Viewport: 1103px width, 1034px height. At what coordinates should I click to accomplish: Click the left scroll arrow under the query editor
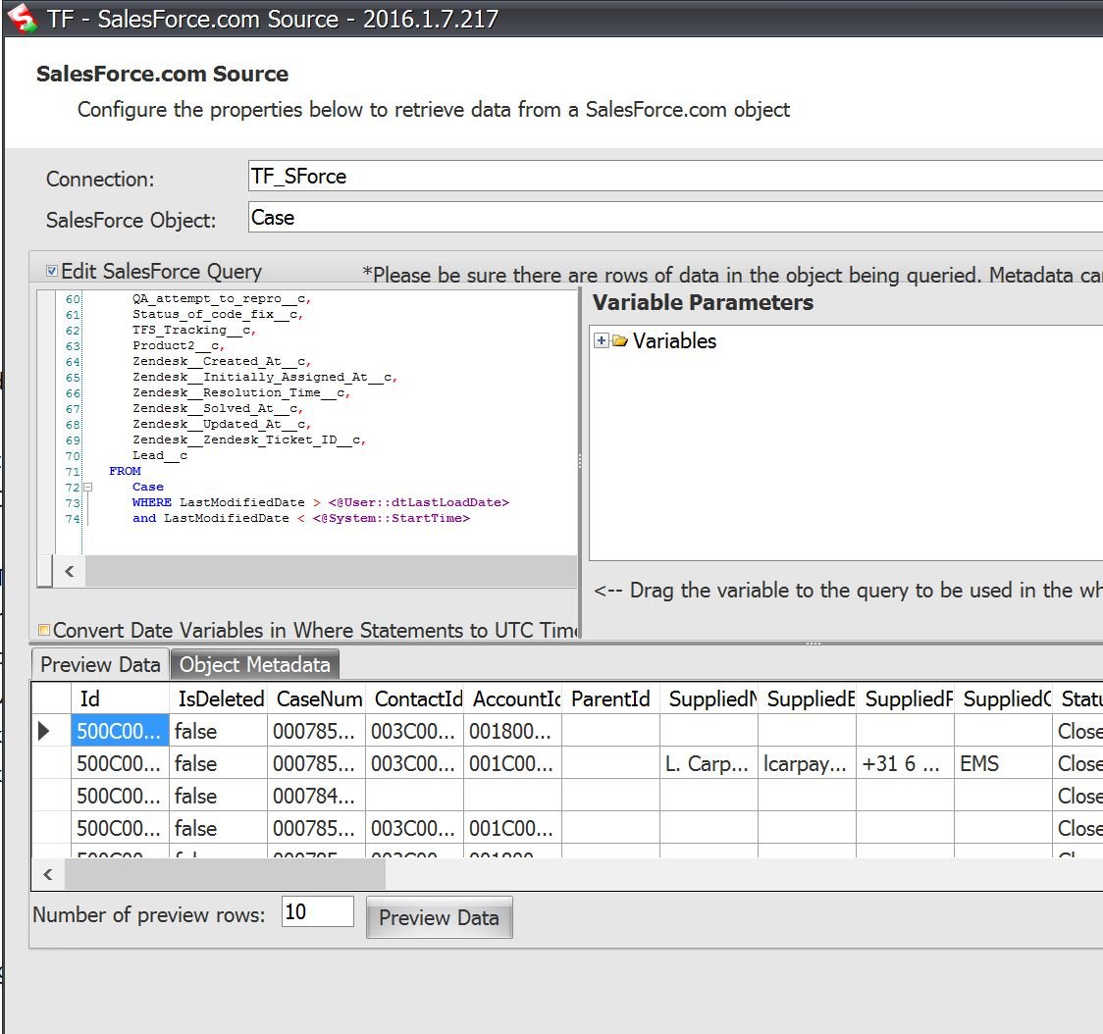pos(69,570)
